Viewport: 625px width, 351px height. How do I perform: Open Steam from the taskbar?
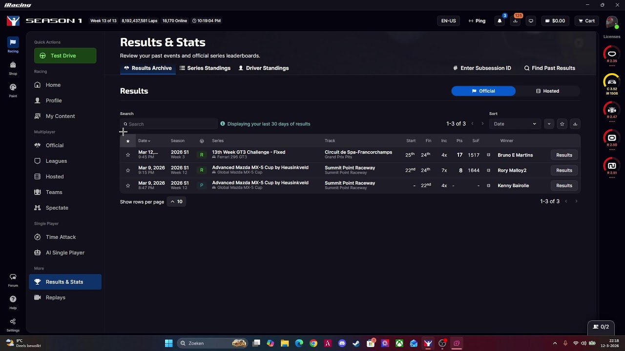[x=356, y=343]
